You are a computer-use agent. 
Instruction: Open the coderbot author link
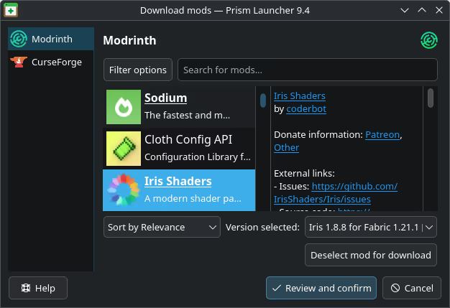tap(306, 108)
